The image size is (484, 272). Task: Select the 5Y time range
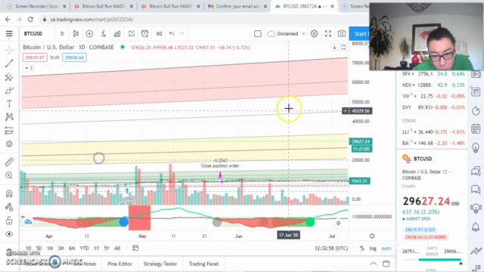107,249
